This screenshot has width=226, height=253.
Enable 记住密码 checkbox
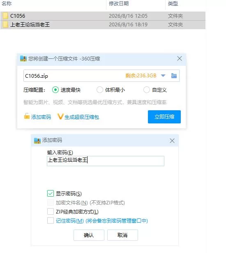tap(51, 221)
